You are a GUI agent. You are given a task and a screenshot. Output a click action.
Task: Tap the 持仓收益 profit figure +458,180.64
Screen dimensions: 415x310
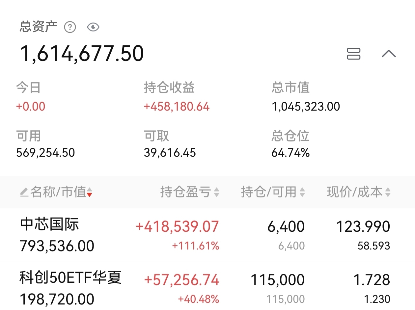click(177, 107)
